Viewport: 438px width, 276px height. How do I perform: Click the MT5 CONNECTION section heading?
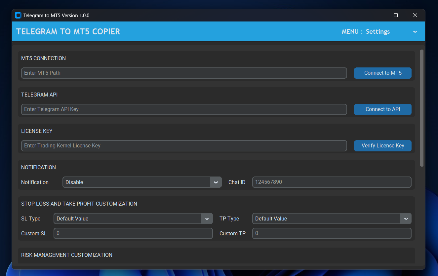pyautogui.click(x=43, y=58)
